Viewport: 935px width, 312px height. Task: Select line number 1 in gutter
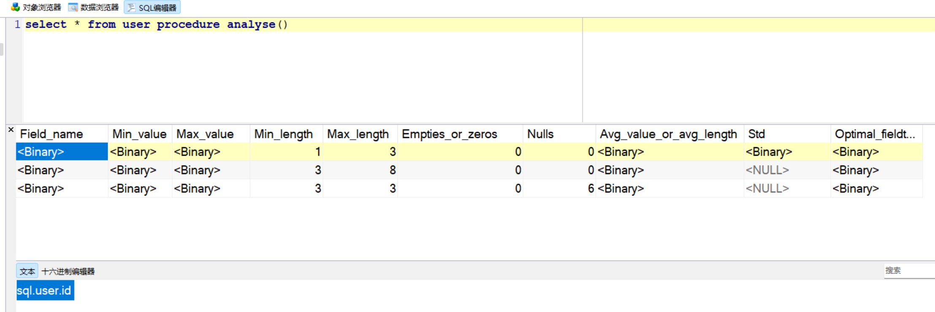17,24
